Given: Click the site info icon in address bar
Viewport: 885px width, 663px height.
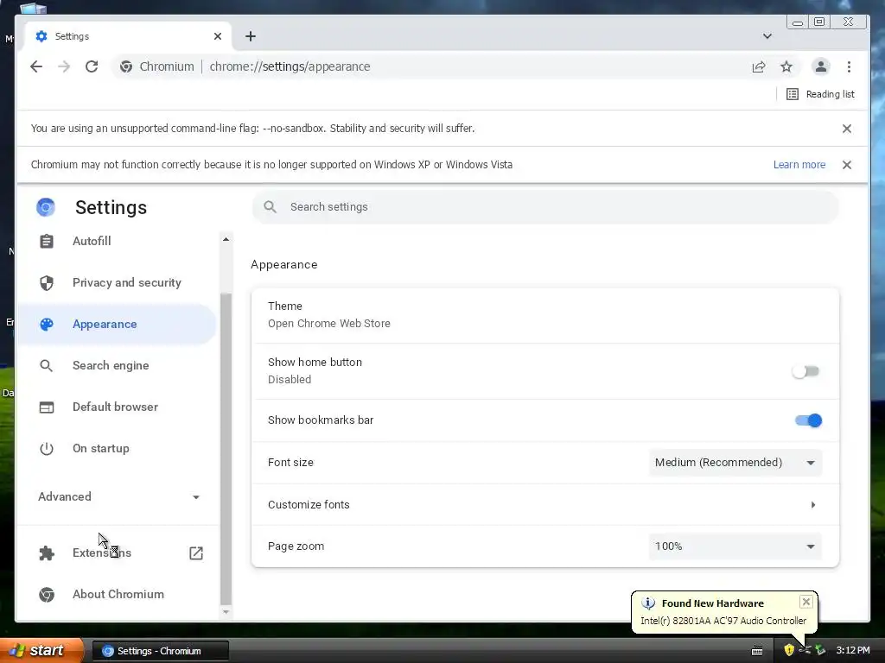Looking at the screenshot, I should pyautogui.click(x=126, y=66).
